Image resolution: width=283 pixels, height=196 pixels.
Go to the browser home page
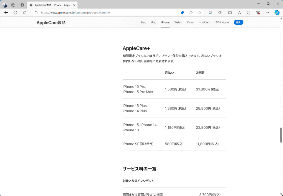[x=24, y=13]
